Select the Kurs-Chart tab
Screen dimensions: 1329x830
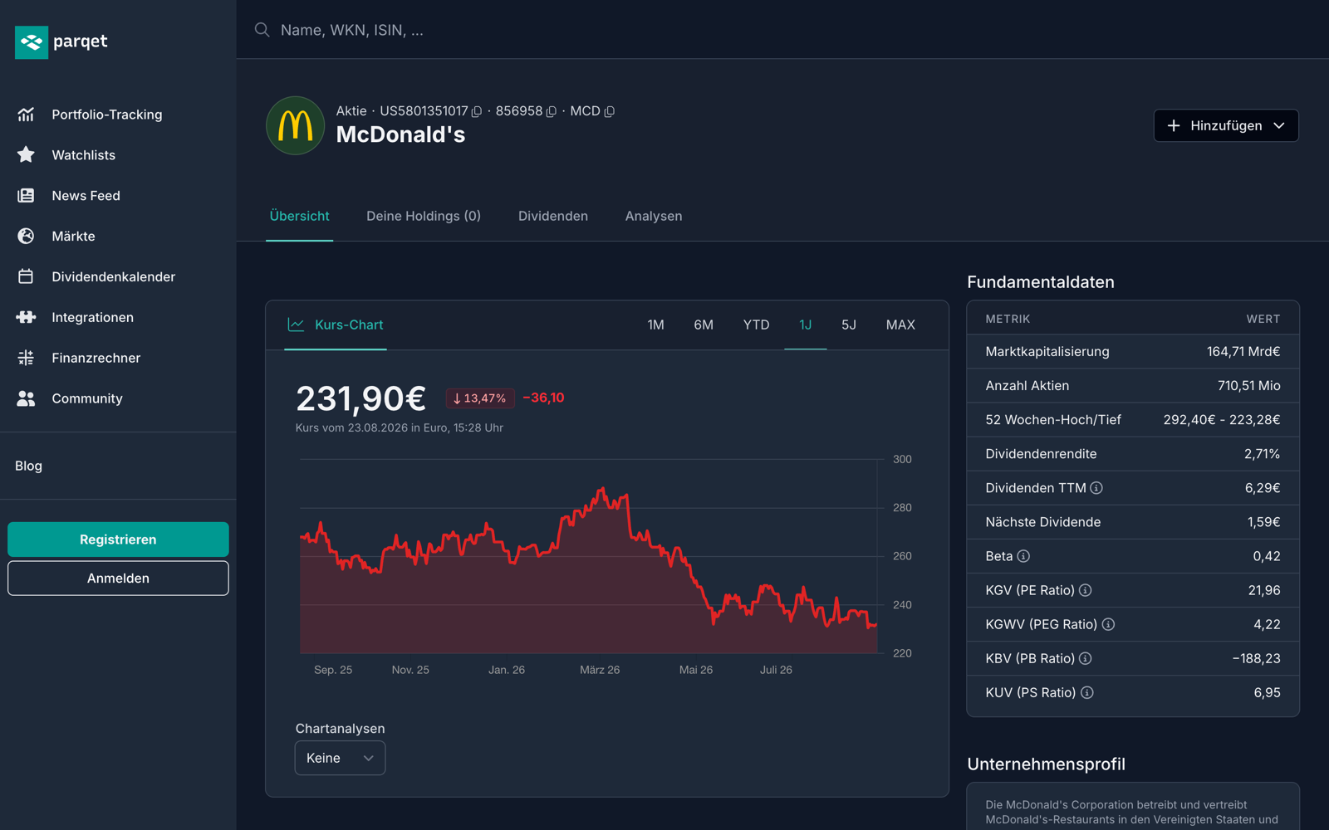(336, 325)
